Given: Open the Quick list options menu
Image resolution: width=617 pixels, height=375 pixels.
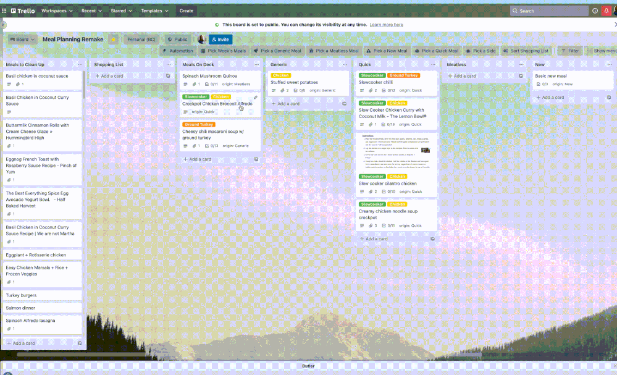Looking at the screenshot, I should point(432,64).
